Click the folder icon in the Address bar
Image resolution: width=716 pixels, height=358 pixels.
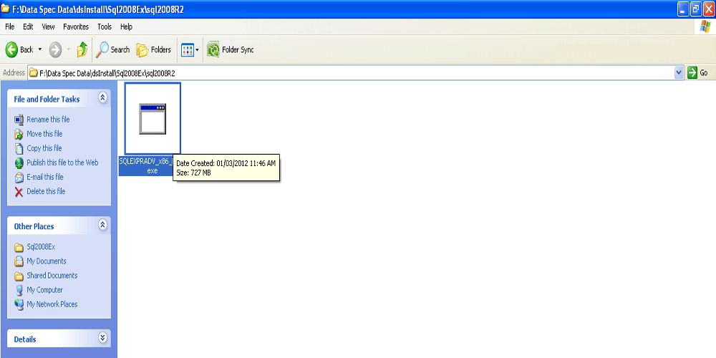coord(34,72)
